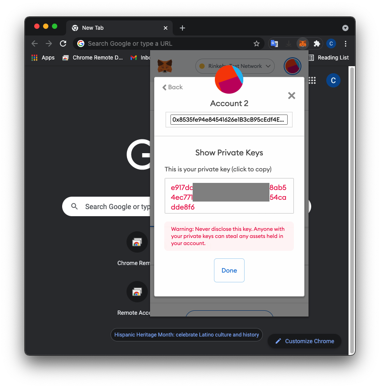Close the New Tab tab
380x388 pixels.
point(166,28)
